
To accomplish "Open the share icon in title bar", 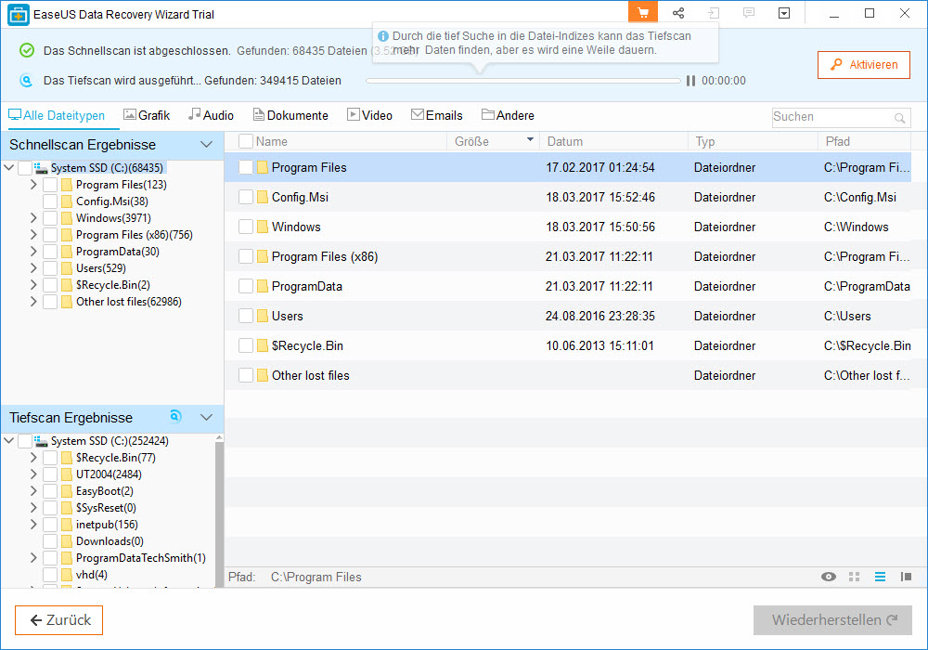I will [678, 13].
